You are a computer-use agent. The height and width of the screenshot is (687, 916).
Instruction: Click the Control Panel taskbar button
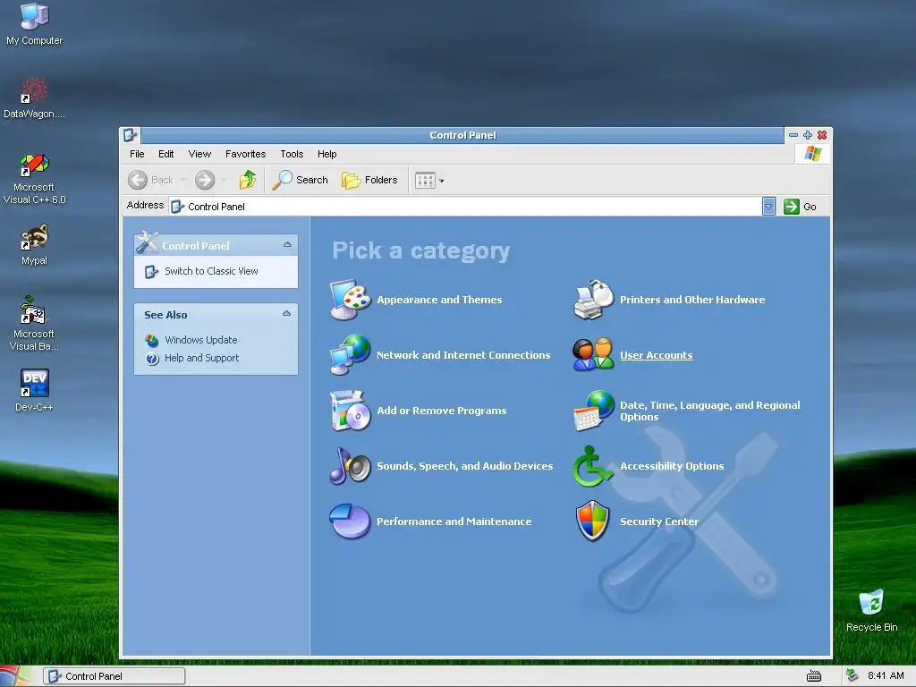click(x=114, y=676)
